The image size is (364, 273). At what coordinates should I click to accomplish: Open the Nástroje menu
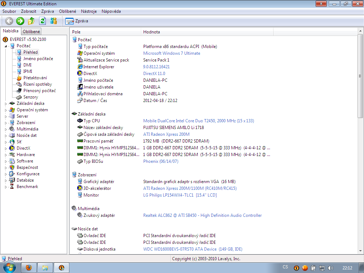[89, 11]
